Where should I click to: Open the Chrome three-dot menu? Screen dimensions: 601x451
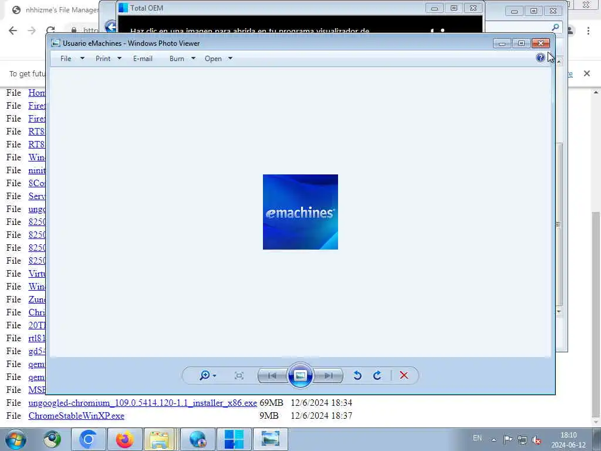pyautogui.click(x=588, y=31)
